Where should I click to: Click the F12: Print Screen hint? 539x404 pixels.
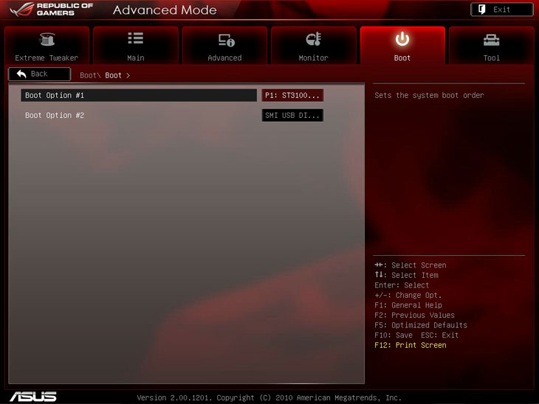(410, 345)
